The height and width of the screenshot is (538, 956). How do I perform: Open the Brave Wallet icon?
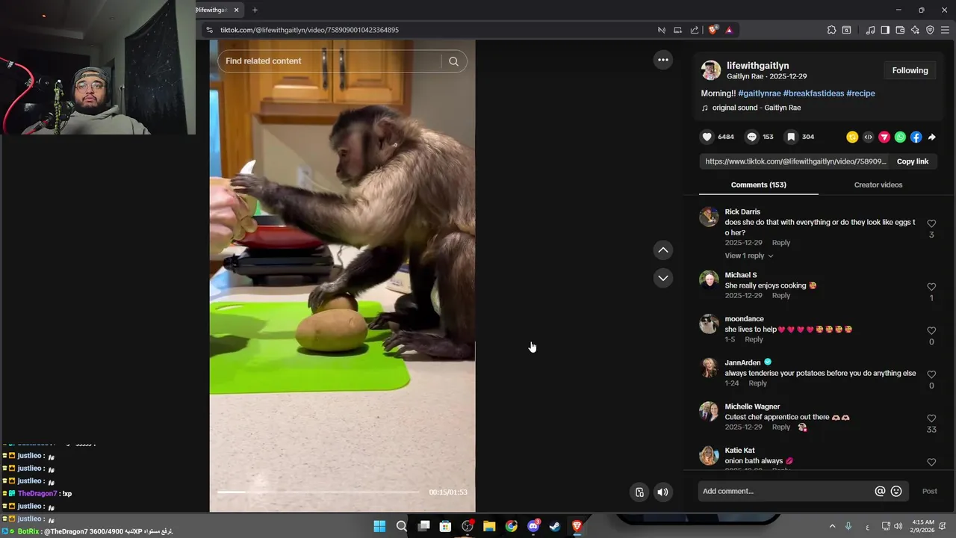tap(900, 30)
